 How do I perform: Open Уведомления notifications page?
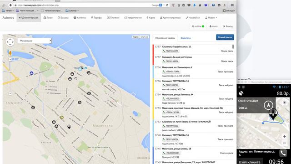coord(133,18)
